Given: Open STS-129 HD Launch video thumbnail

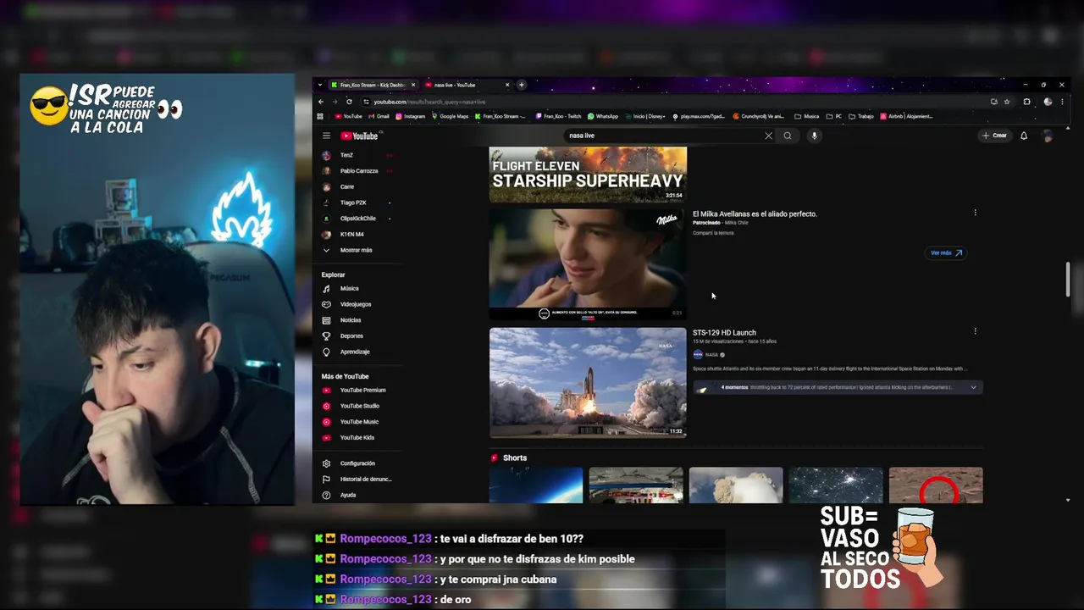Looking at the screenshot, I should click(x=588, y=382).
